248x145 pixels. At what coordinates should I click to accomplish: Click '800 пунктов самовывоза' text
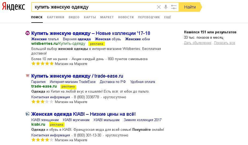128,59
